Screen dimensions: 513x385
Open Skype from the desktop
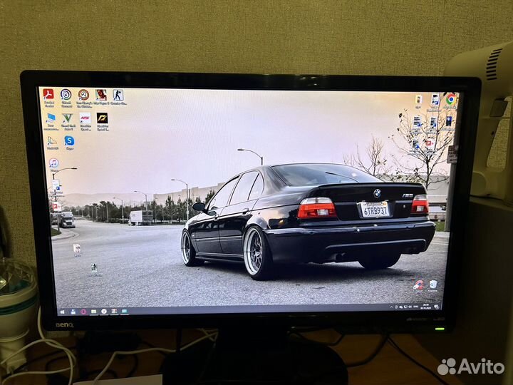(69, 140)
